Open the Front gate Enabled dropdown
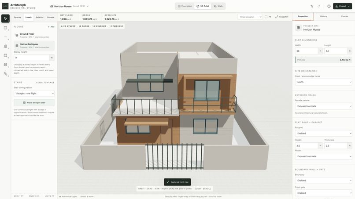Image resolution: width=355 pixels, height=199 pixels. 324,193
